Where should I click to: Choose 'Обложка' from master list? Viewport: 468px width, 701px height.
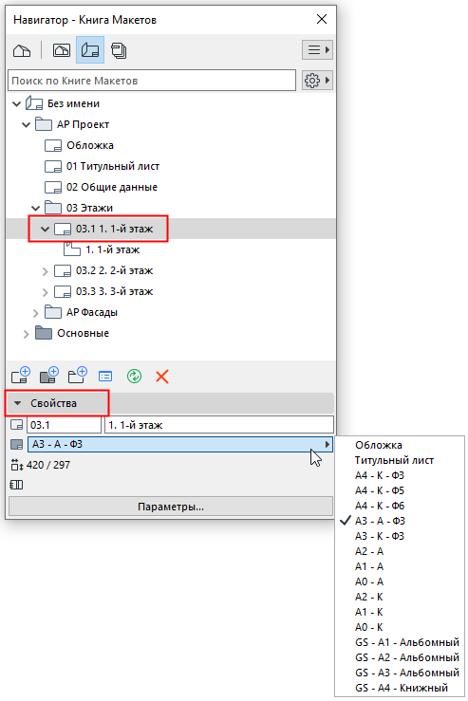[379, 445]
